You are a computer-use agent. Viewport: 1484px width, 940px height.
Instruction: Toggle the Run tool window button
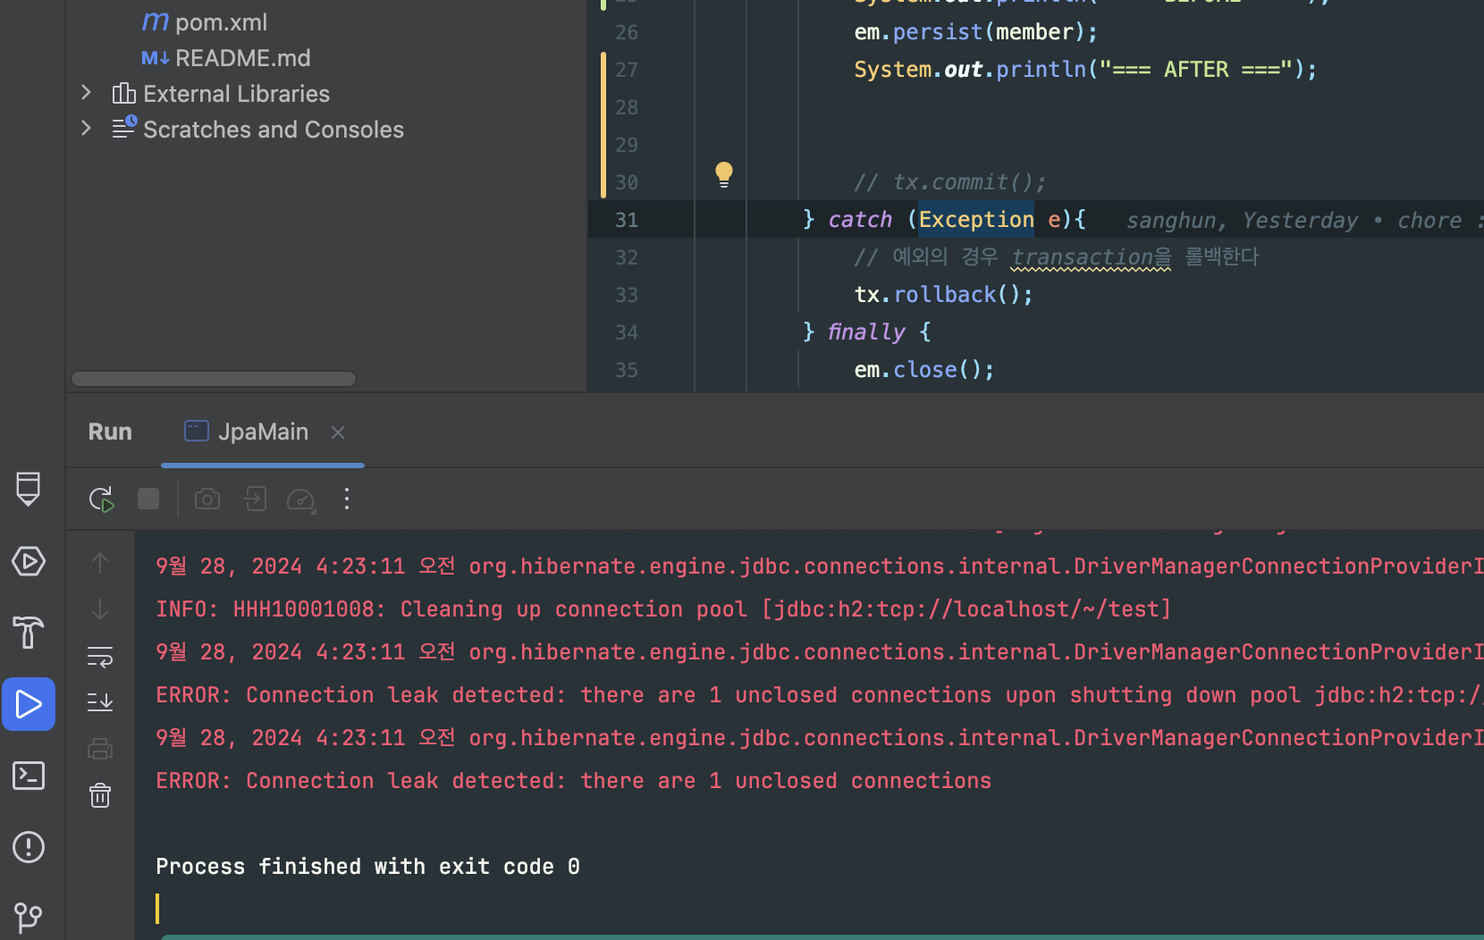(29, 704)
